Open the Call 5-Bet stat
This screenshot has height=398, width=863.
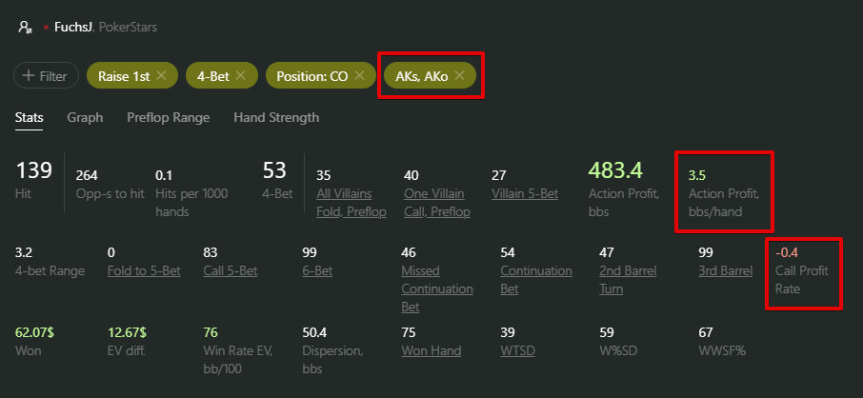point(231,270)
